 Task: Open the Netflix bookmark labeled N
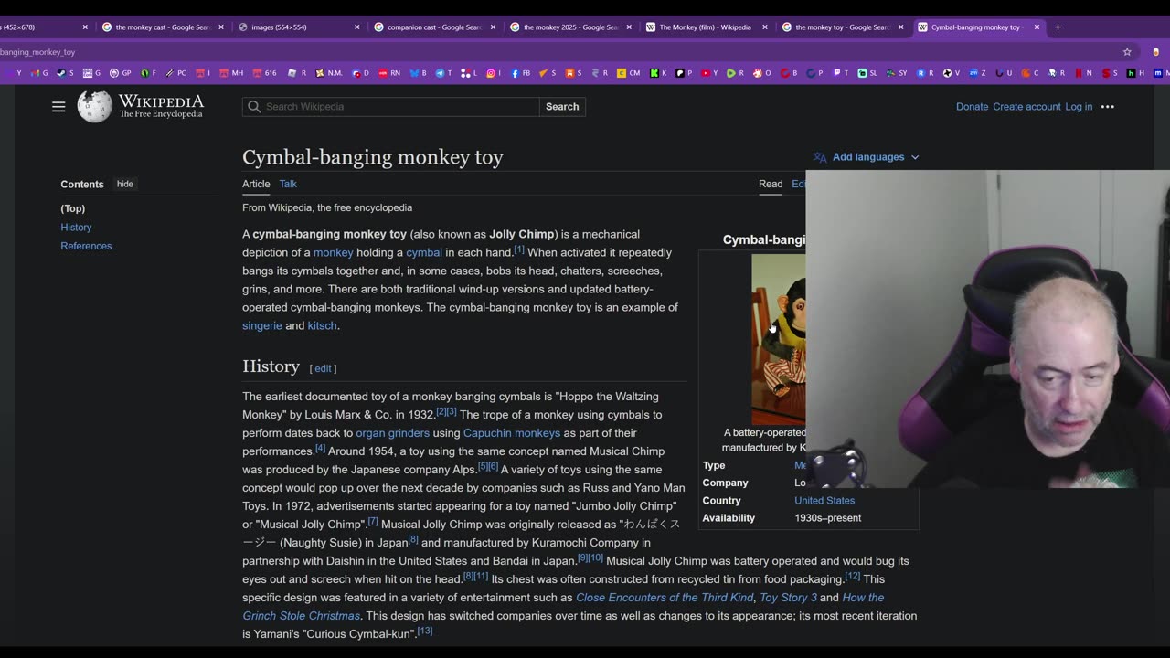tap(1083, 73)
